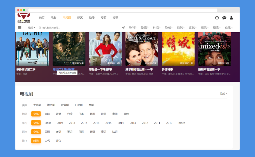255x157 pixels.
Task: Filter type by 泰剧
Action: point(91,105)
